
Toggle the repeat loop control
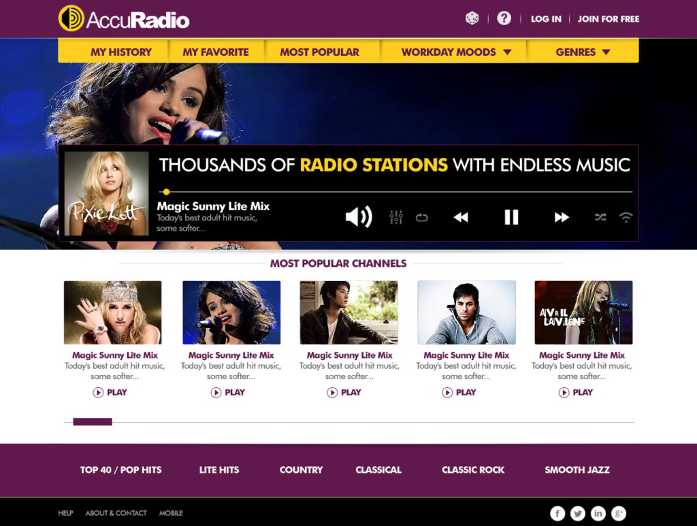click(x=421, y=217)
